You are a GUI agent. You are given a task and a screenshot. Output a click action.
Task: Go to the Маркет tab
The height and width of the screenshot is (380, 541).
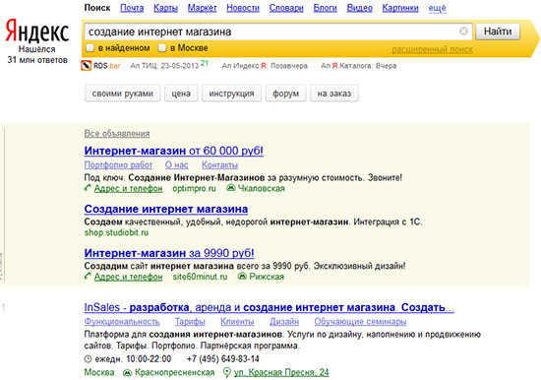tap(203, 8)
